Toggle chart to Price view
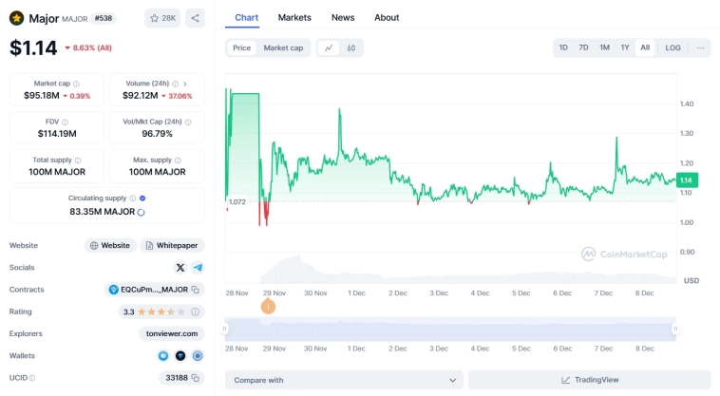This screenshot has width=720, height=396. [x=242, y=47]
